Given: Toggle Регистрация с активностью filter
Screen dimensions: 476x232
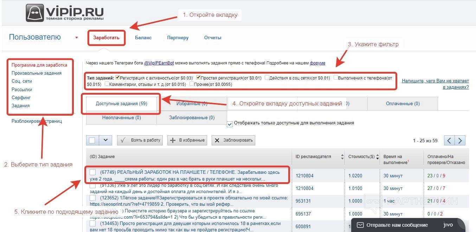Looking at the screenshot, I should point(118,77).
